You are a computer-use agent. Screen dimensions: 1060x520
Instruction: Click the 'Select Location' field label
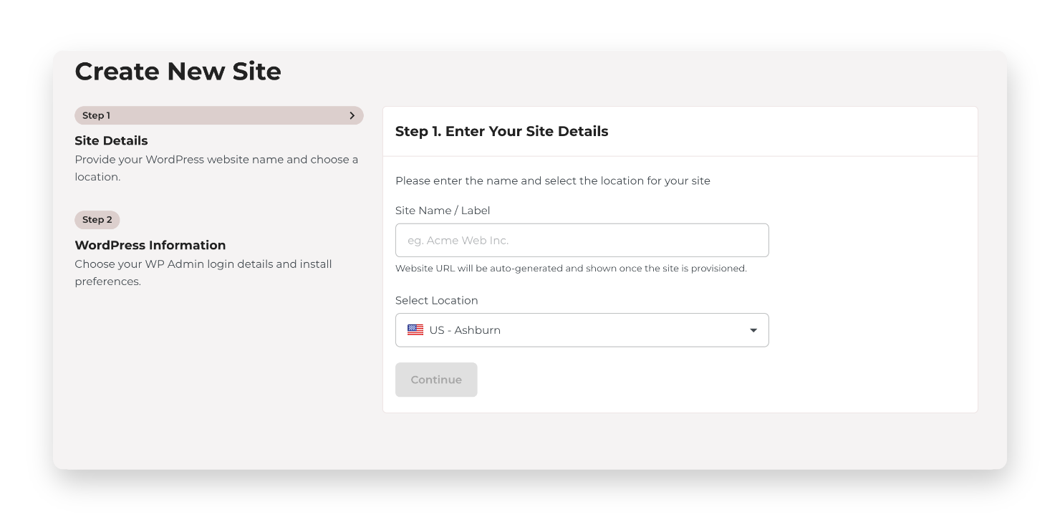click(x=436, y=300)
